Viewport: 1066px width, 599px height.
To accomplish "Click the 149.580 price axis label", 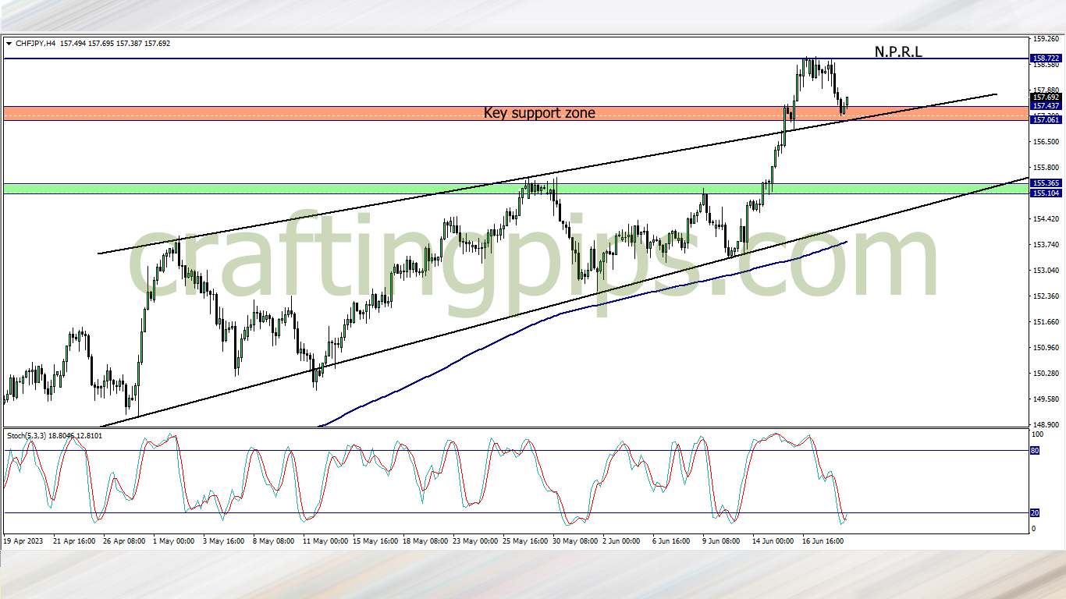I will (x=1046, y=399).
